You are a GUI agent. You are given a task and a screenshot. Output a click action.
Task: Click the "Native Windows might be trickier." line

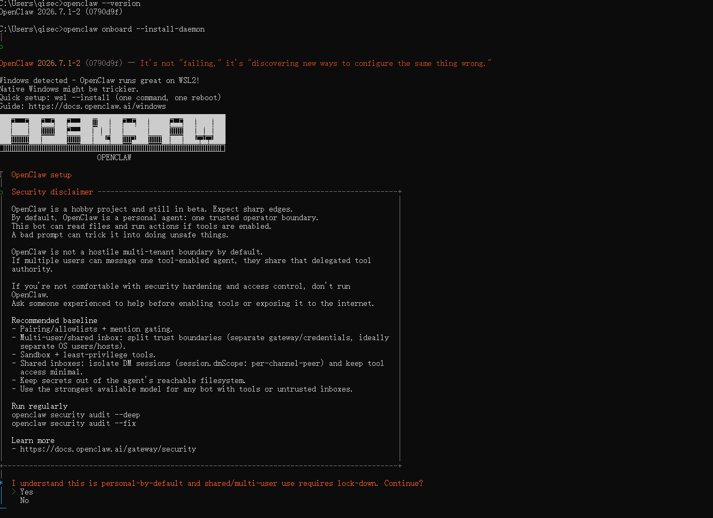tap(69, 89)
